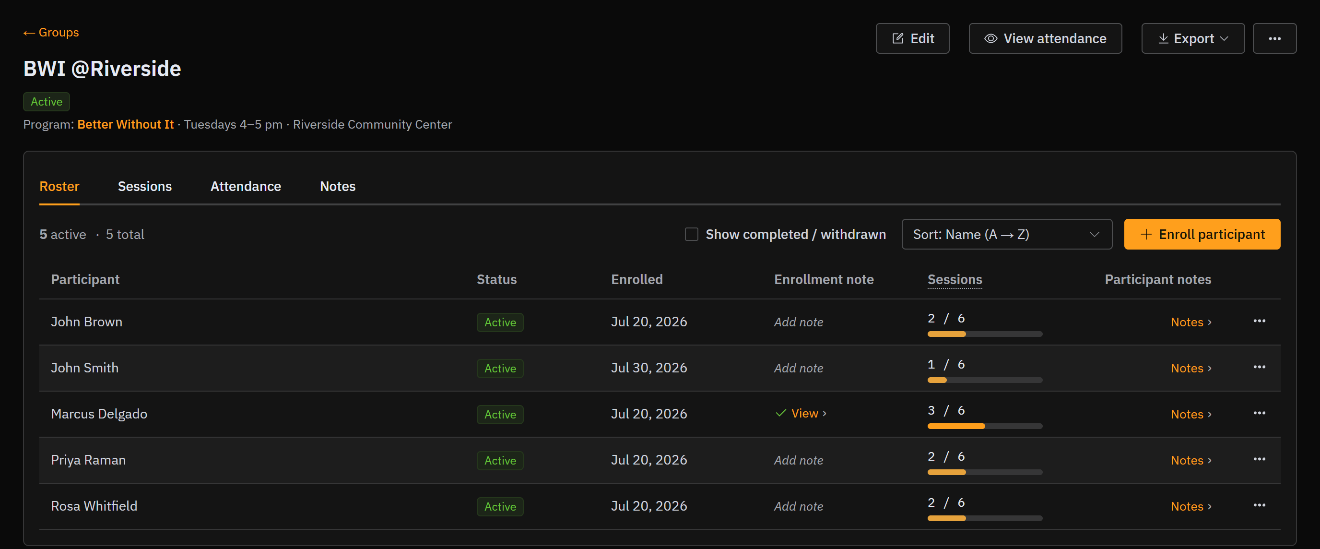Click the group's Active status badge under title
The height and width of the screenshot is (549, 1320).
tap(46, 101)
